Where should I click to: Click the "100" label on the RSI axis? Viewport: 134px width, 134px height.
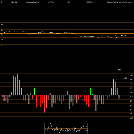(x=2, y=24)
